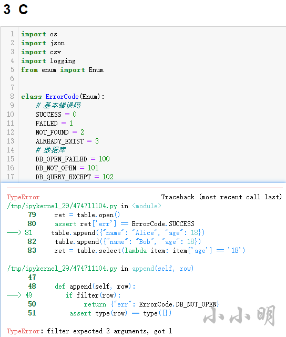Click traceback line 82 appending Bob
Screen dimensions: 286x337
[114, 241]
